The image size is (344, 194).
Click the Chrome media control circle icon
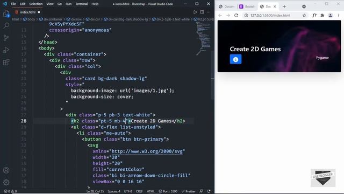coord(304,6)
